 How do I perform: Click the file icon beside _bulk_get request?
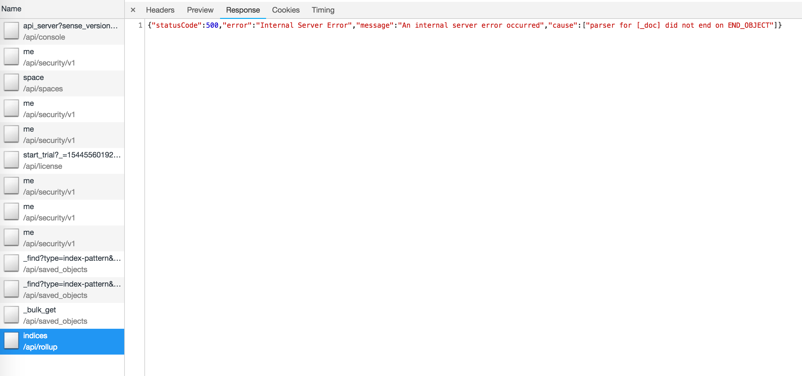[11, 315]
